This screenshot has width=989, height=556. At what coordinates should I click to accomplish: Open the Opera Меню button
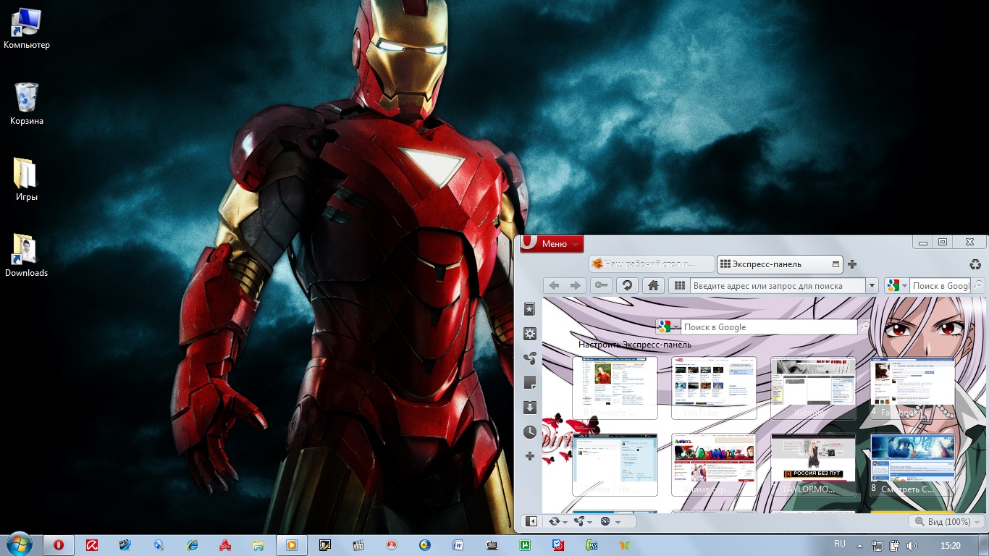point(552,244)
